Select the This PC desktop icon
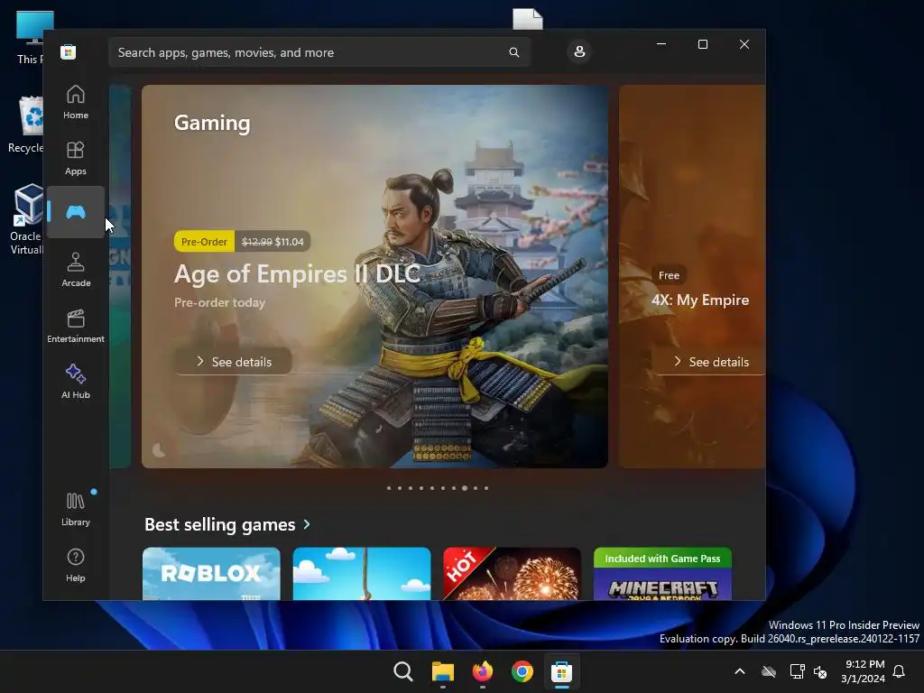 (30, 37)
